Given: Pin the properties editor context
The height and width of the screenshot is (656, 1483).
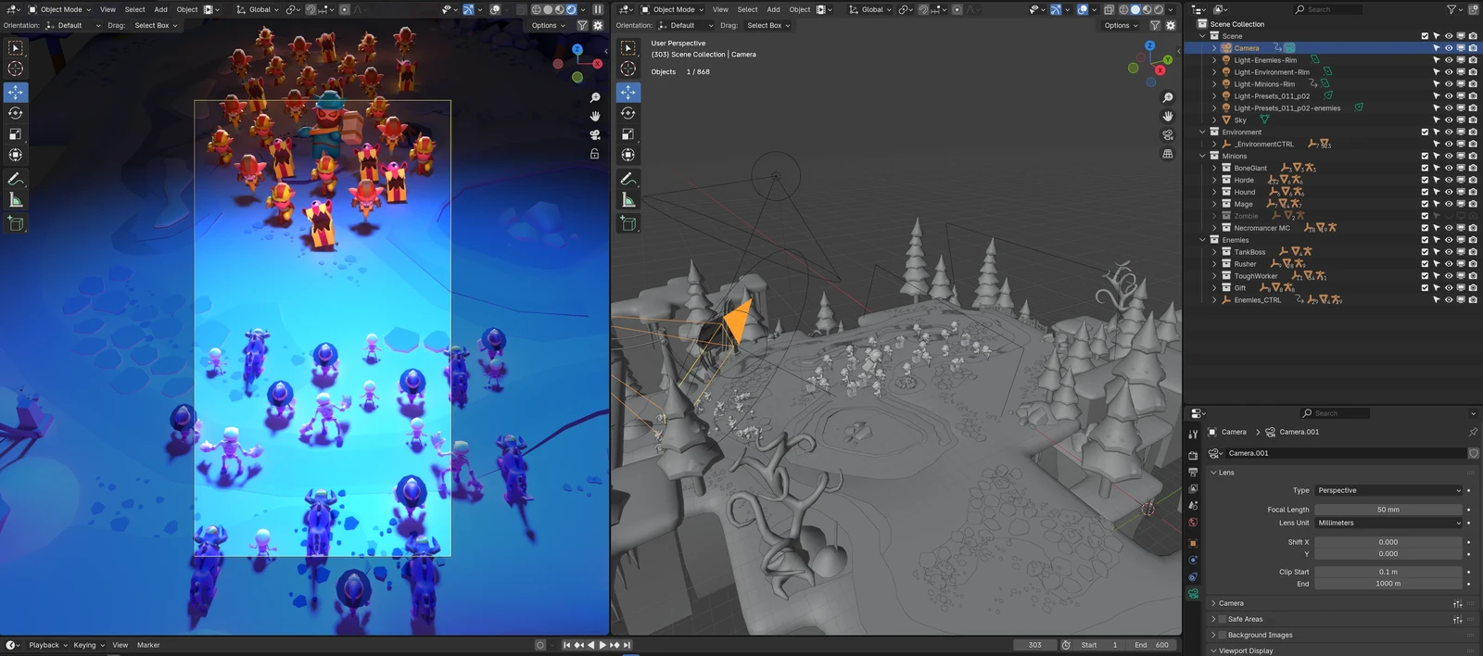Looking at the screenshot, I should pos(1473,432).
